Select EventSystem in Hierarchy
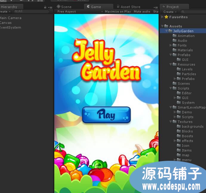206x193 pixels. 10,27
